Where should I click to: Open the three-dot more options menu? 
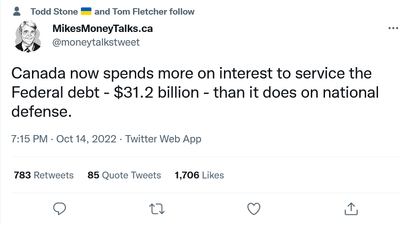coord(393,28)
